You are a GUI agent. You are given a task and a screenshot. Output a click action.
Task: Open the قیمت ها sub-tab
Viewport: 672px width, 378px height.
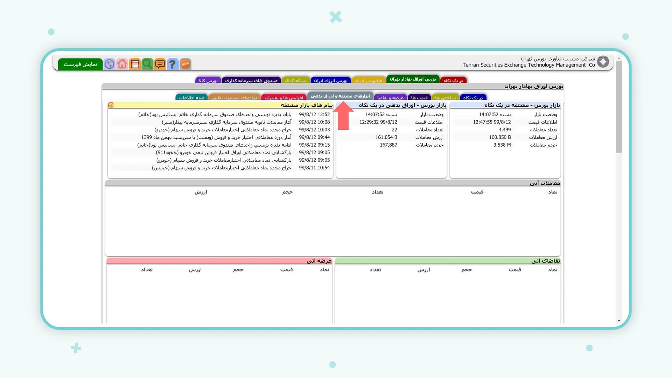click(x=419, y=98)
